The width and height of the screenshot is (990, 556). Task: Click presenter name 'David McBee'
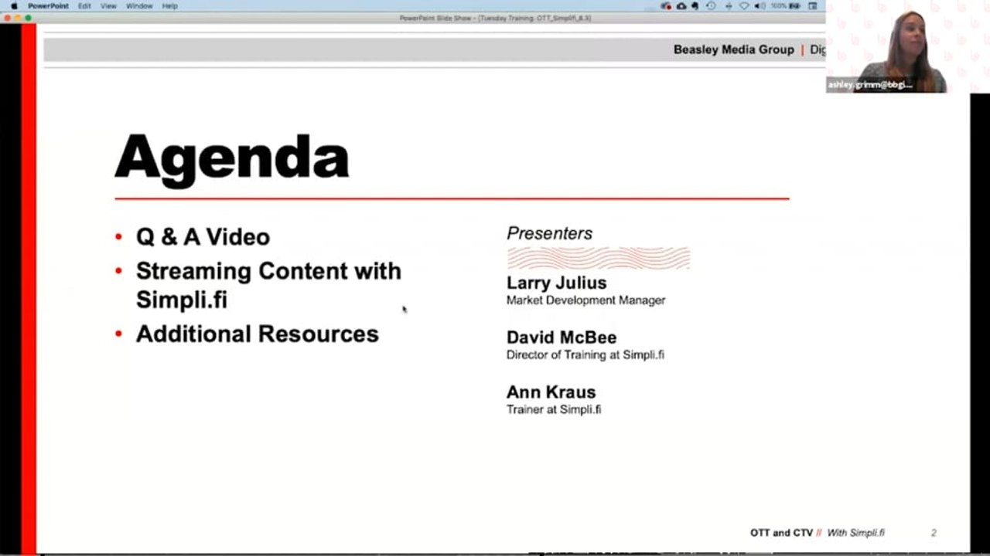[x=562, y=337]
